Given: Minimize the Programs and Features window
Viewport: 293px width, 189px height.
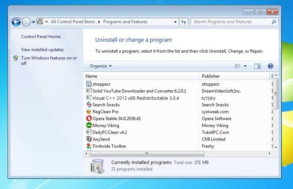Looking at the screenshot, I should [x=248, y=12].
